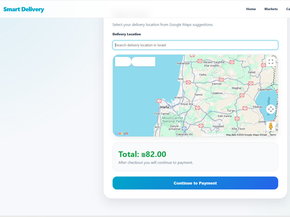Click the Acre label on the map
290x217 pixels.
point(180,79)
